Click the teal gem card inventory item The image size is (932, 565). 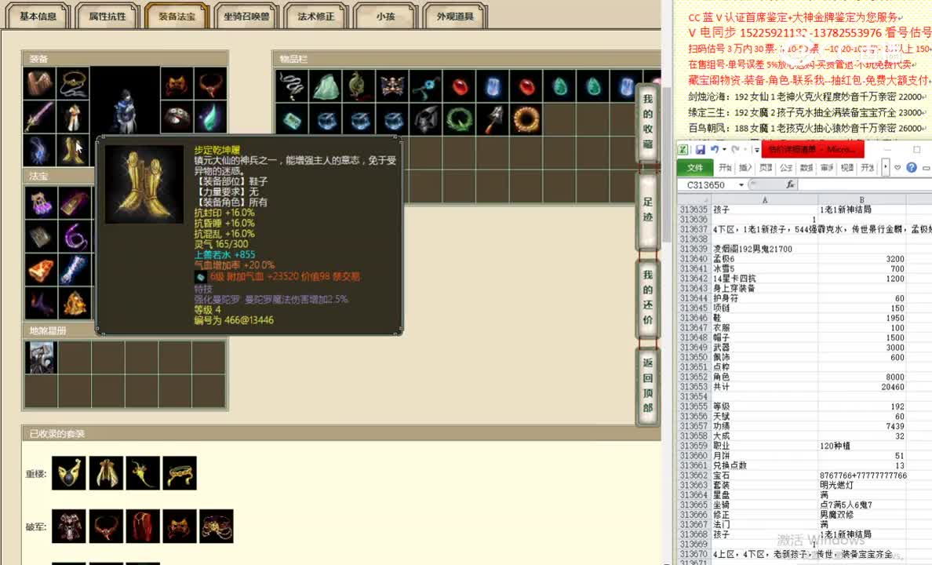coord(292,120)
